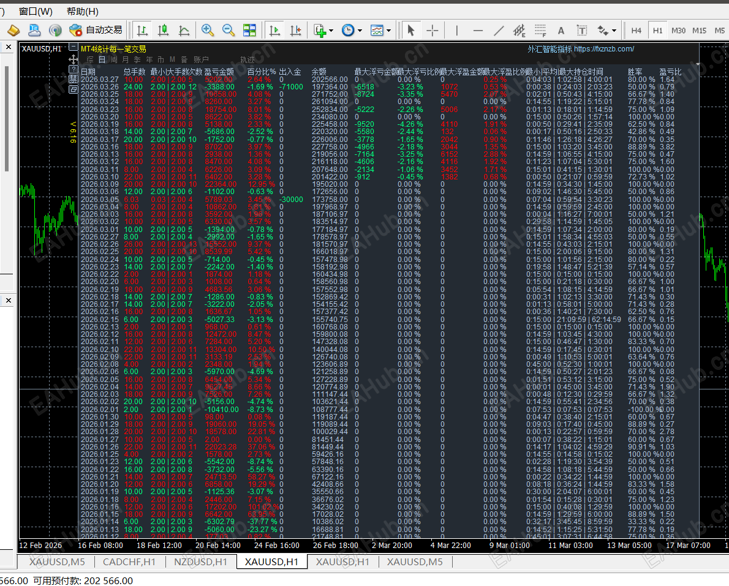This screenshot has width=729, height=586.
Task: Click the left panel vertical scrollbar
Action: [7, 119]
